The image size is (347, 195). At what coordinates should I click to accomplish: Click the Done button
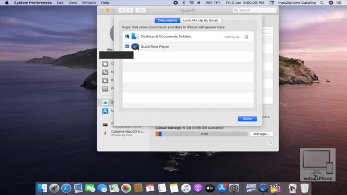click(x=247, y=119)
